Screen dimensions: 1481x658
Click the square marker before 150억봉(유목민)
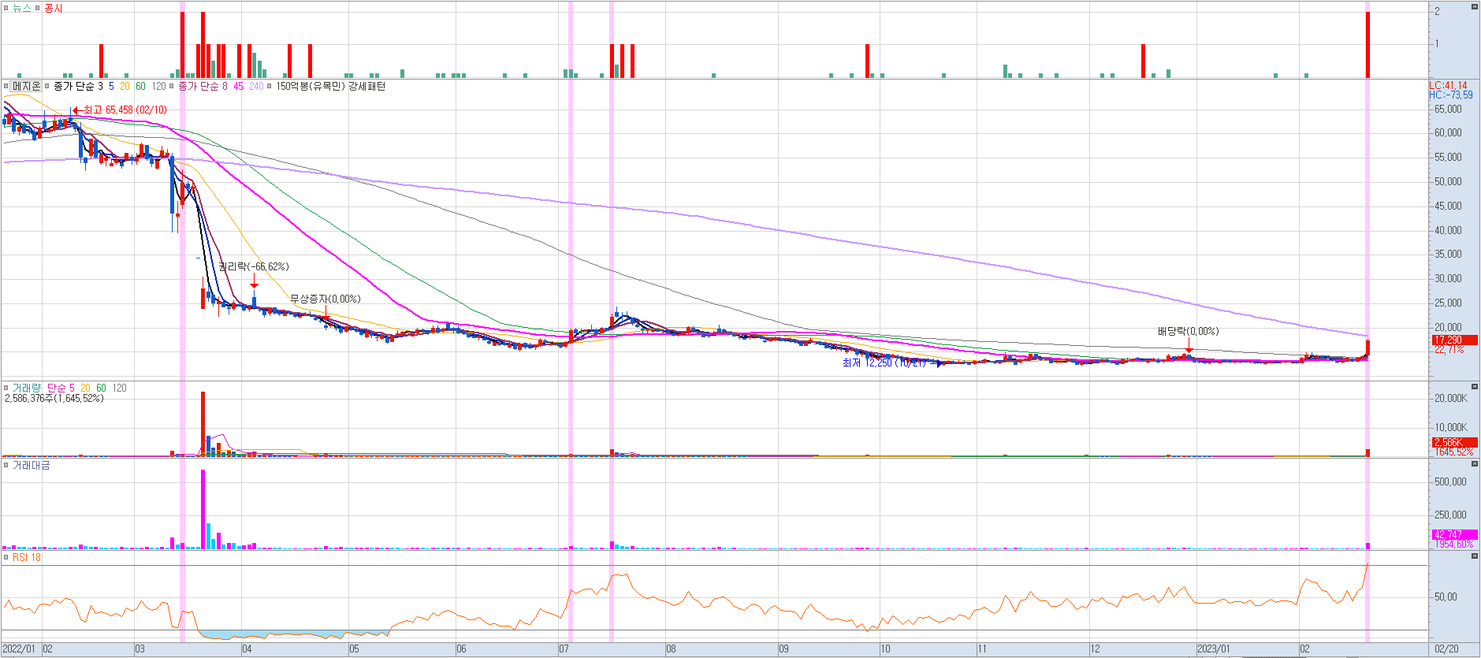pos(270,86)
